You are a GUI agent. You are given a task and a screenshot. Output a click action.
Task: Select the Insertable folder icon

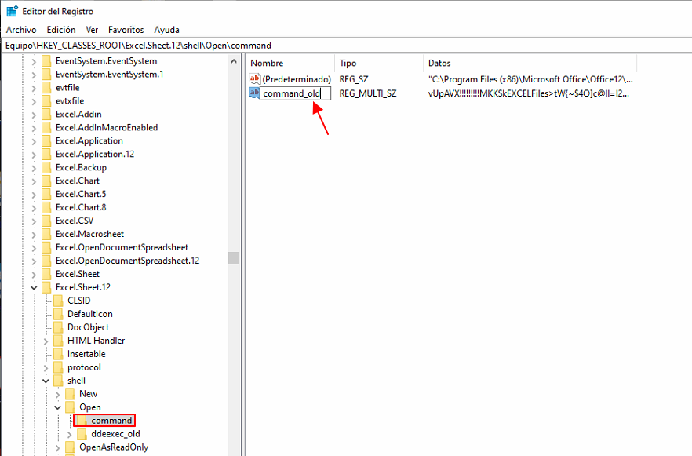pos(58,354)
